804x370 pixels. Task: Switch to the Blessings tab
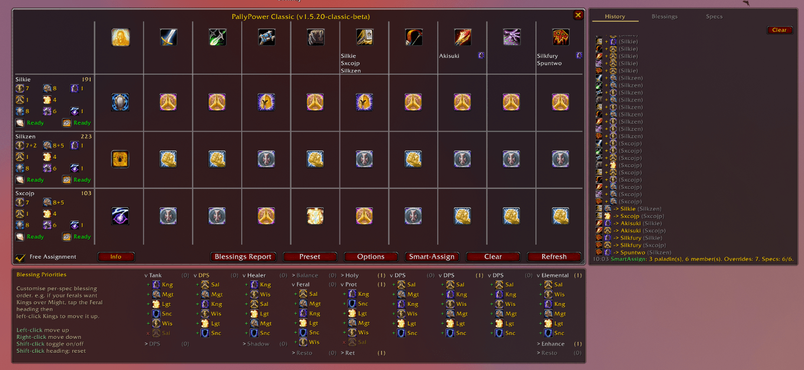click(664, 17)
